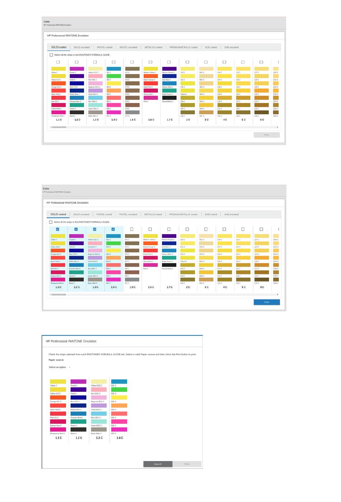Click Black 0961 C swatch in Paper source dialog
The image size is (341, 502).
coord(99,429)
